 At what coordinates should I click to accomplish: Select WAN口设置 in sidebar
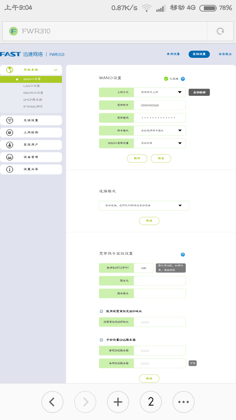31,79
